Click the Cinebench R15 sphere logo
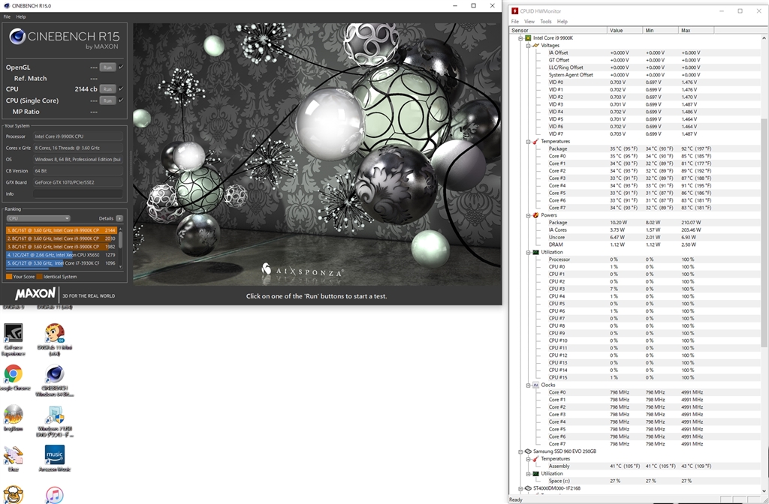The width and height of the screenshot is (769, 504). [x=18, y=36]
